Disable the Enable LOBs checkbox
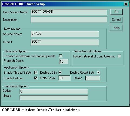Viewport: 130px width, 116px height. click(x=60, y=72)
